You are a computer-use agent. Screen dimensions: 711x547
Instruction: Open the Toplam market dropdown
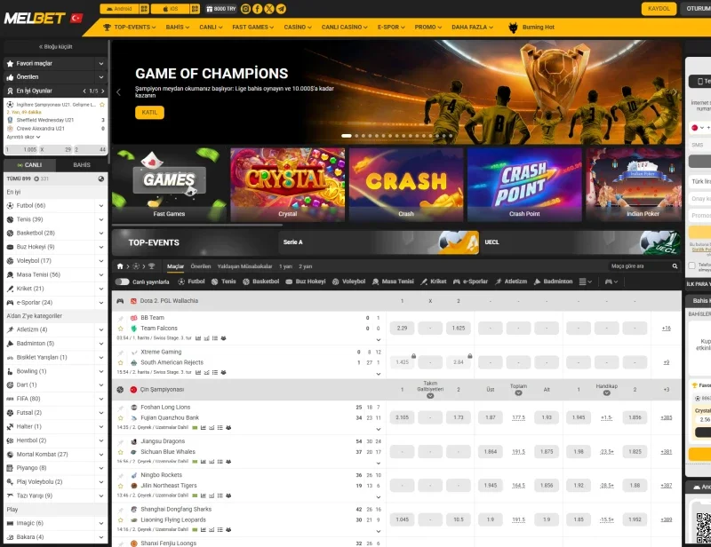(x=518, y=392)
